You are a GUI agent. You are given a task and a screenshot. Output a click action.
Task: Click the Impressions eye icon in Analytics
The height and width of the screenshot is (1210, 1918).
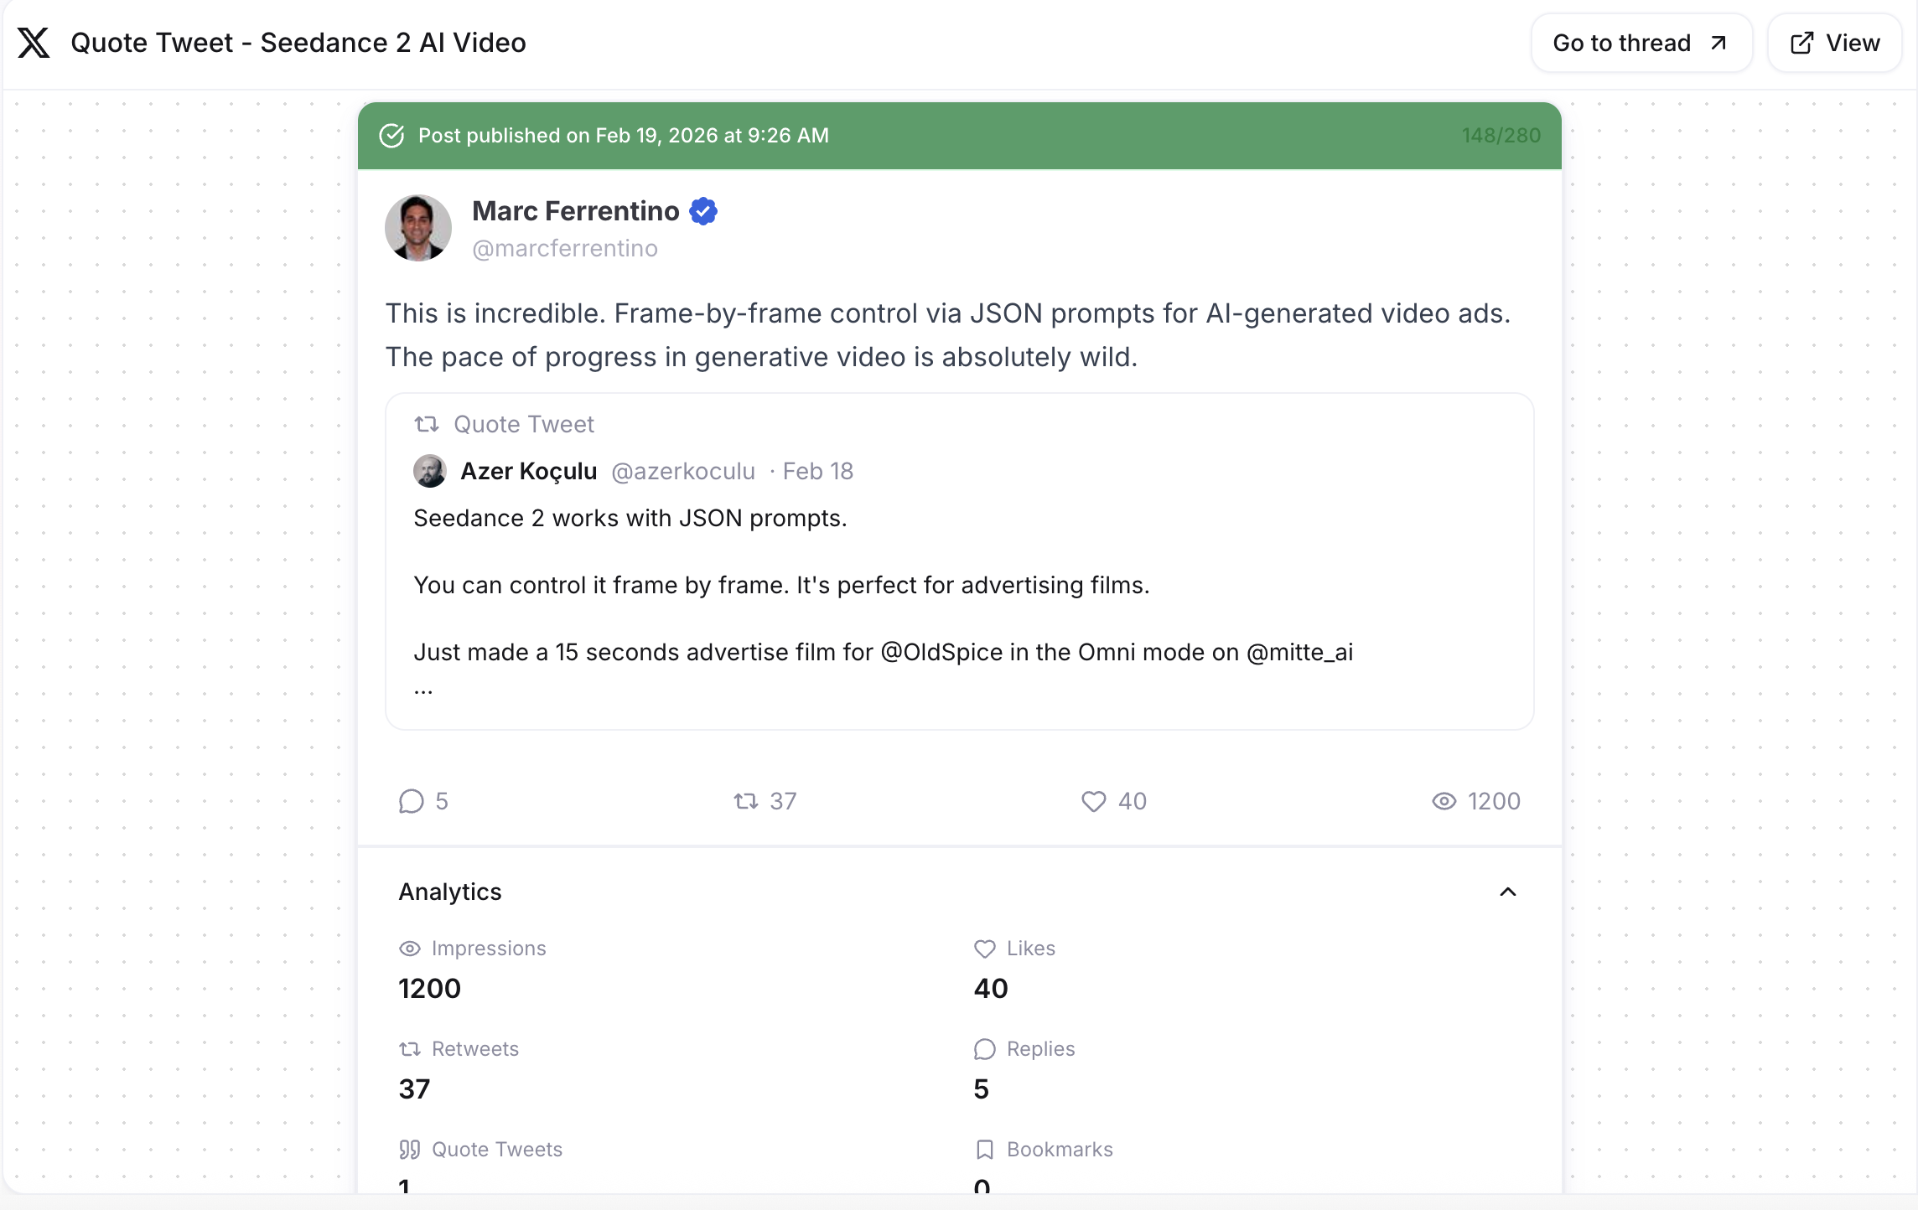click(x=410, y=949)
